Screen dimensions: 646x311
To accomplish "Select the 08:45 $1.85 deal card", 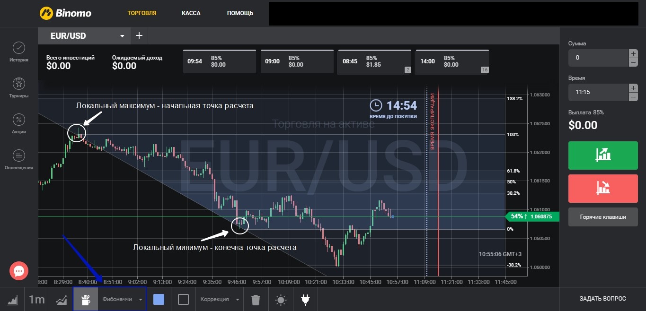I will (x=375, y=61).
